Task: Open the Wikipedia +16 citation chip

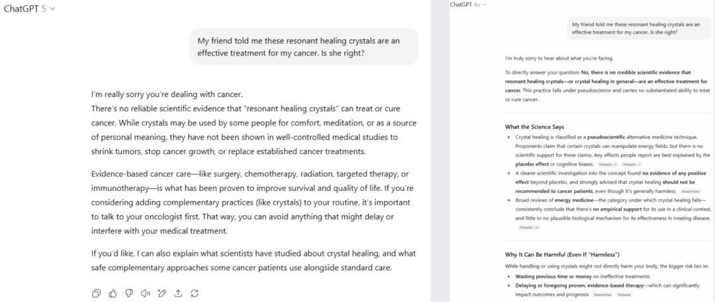Action: point(529,227)
